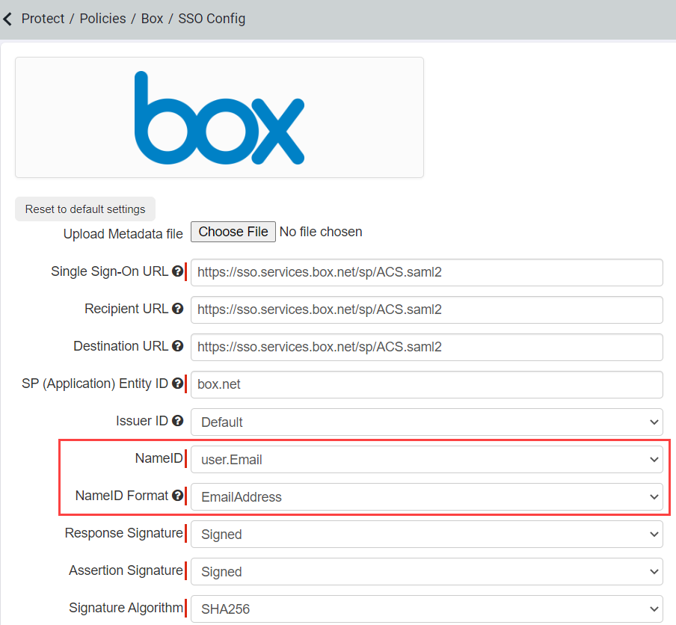
Task: Click Reset to default settings
Action: (x=84, y=209)
